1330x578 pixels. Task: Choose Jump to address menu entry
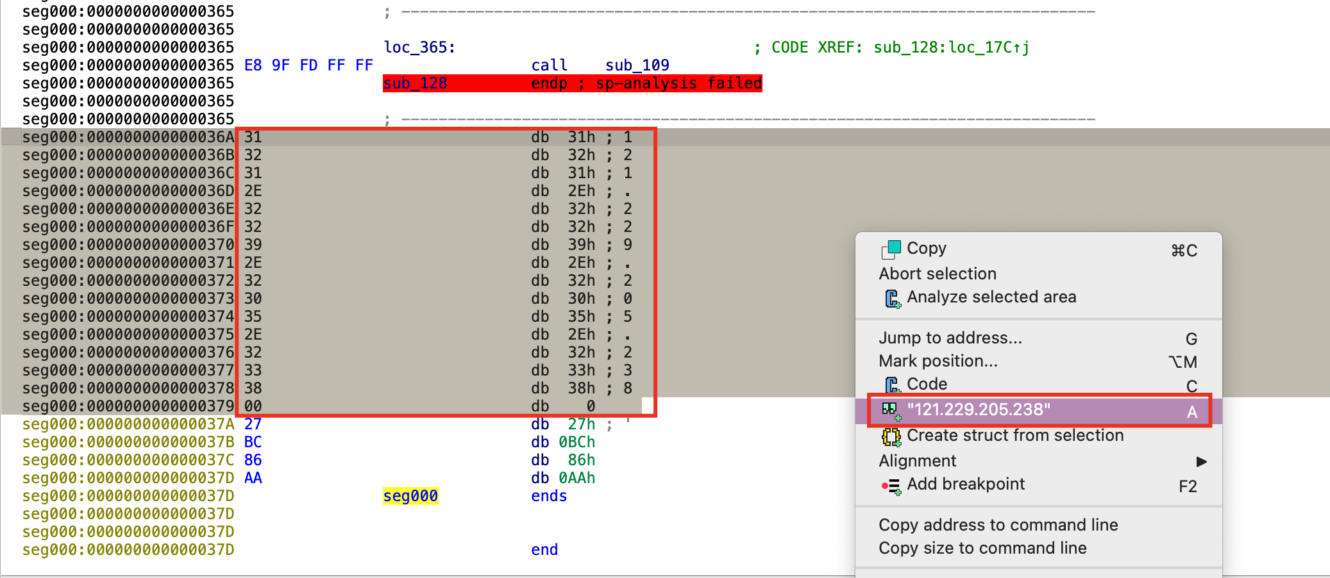point(950,338)
